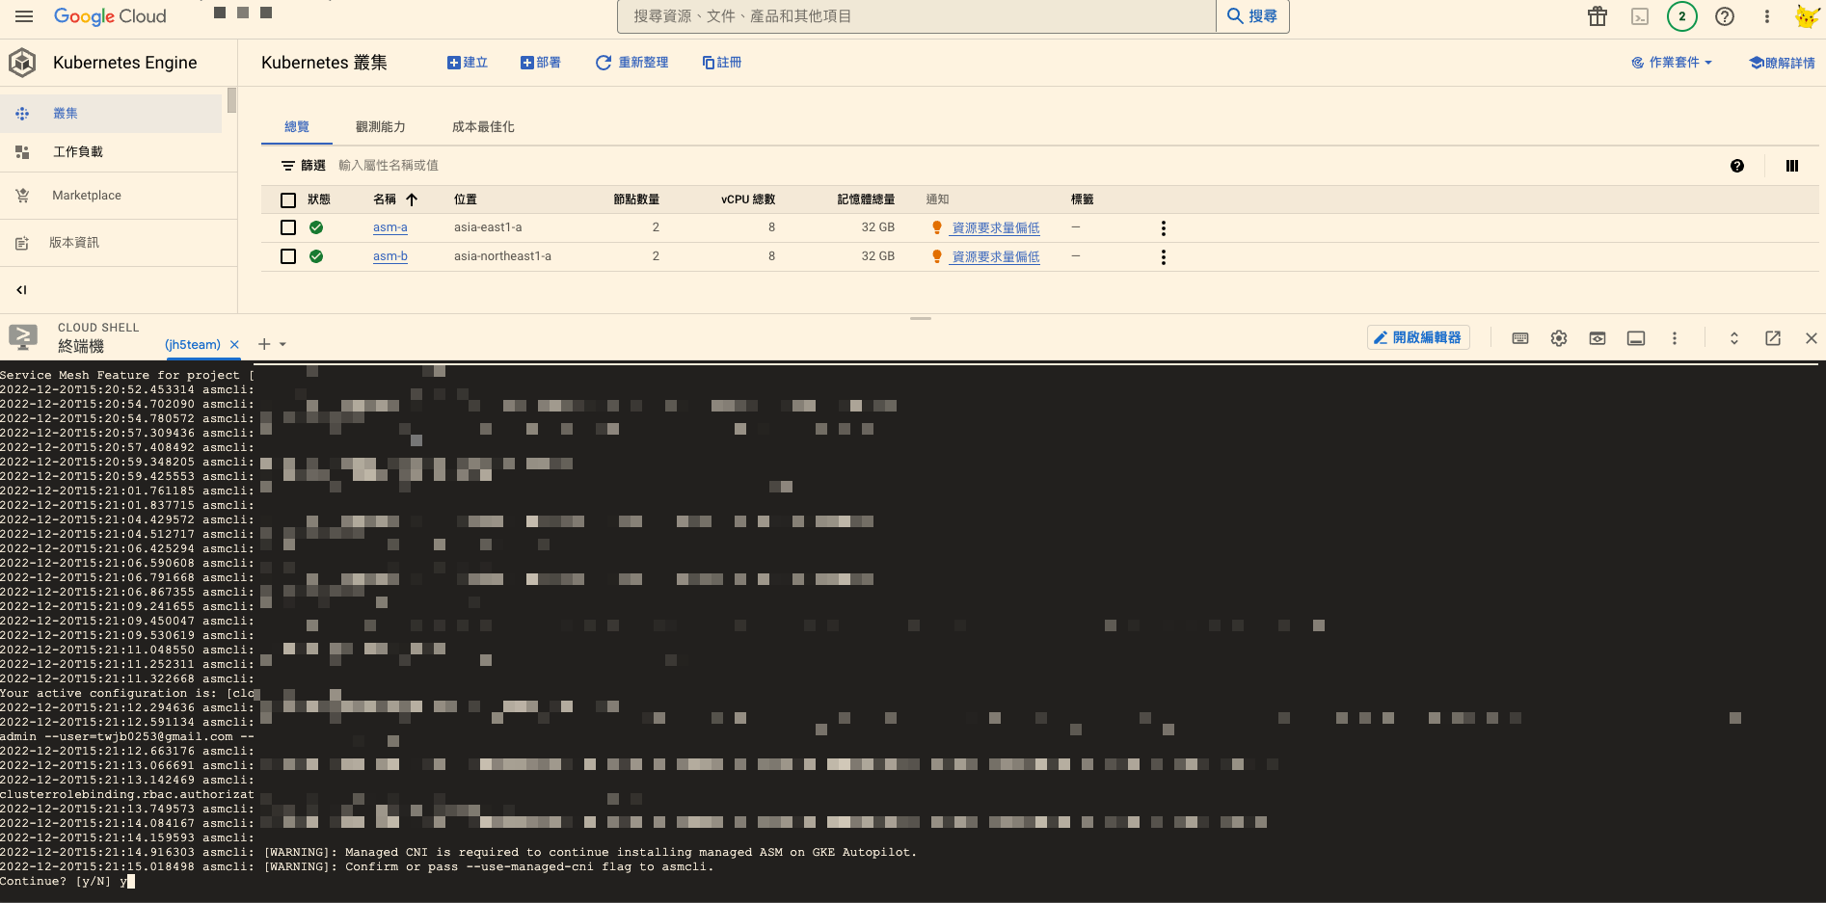
Task: Open the project selector in top bar
Action: pos(243,13)
